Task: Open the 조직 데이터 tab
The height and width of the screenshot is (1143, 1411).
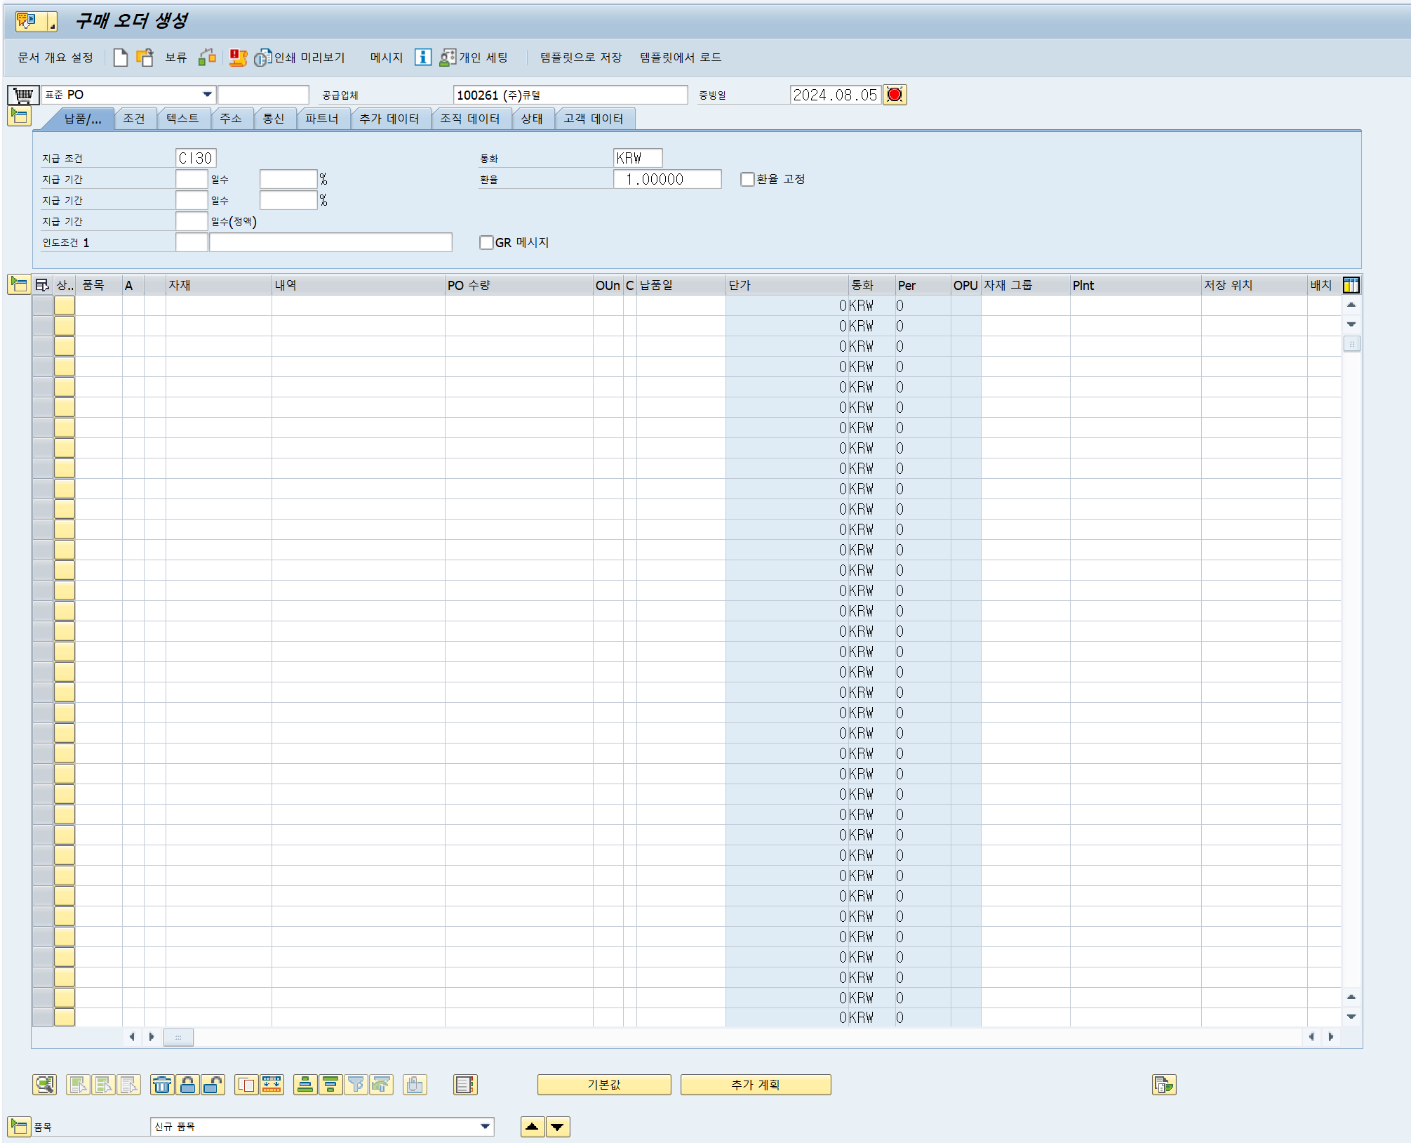Action: click(x=469, y=119)
